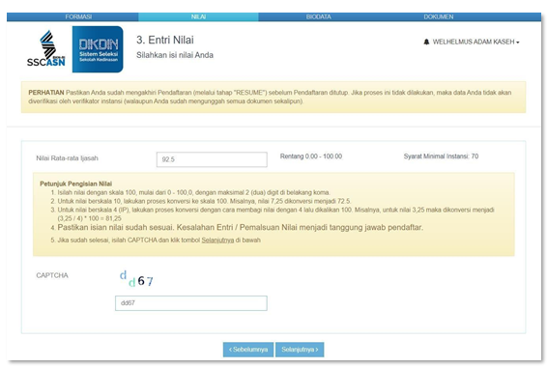547x368 pixels.
Task: Expand the WELHELMUS ADAM KASEH user menu
Action: 475,42
